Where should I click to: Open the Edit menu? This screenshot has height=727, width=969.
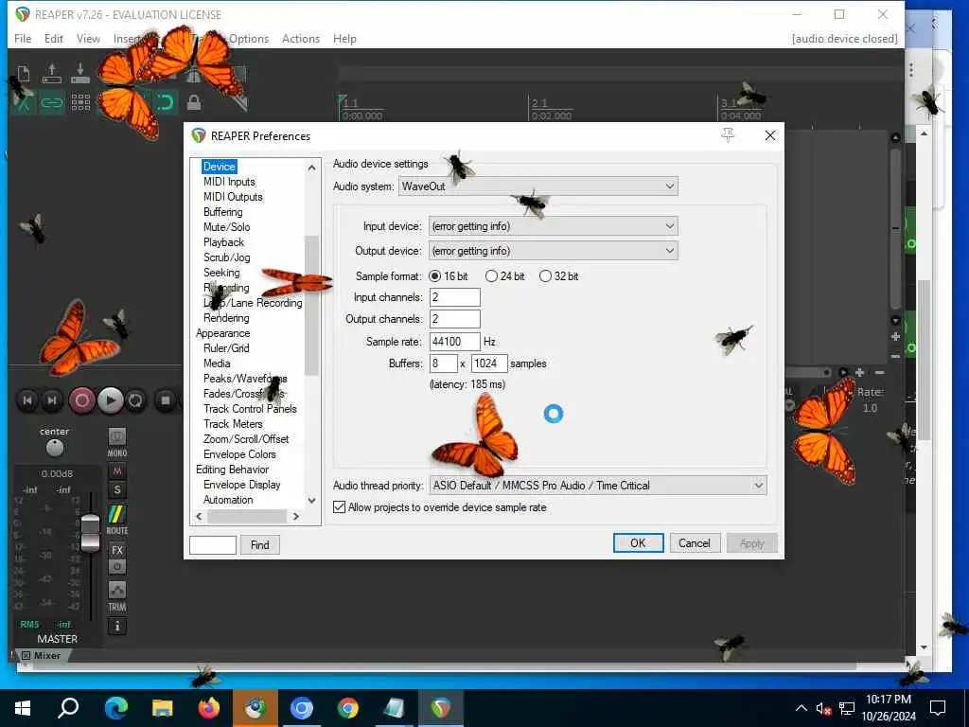(54, 38)
